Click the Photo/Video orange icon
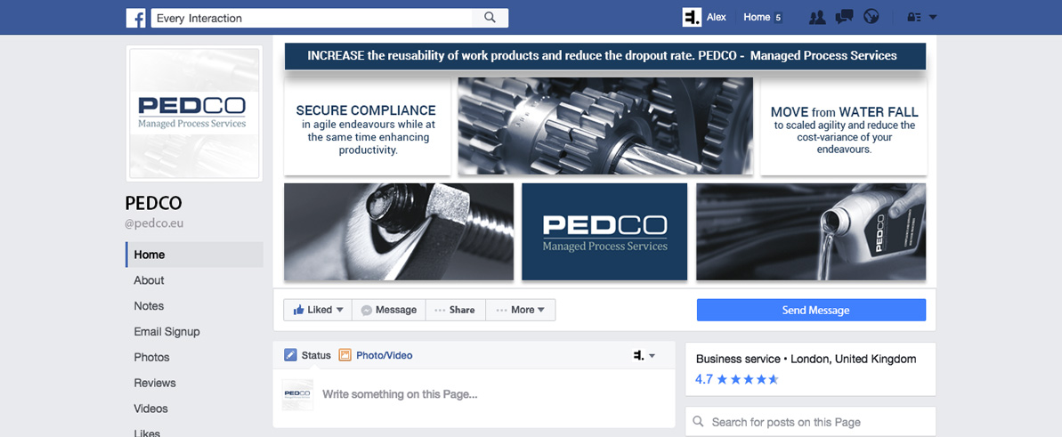Viewport: 1062px width, 437px height. [x=345, y=355]
